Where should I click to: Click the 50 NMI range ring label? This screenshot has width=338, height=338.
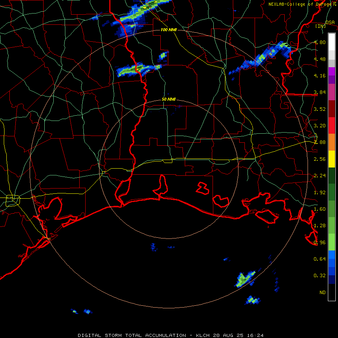(x=169, y=100)
